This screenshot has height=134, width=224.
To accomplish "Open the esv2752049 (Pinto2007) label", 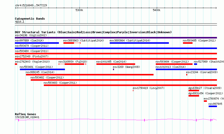I will click(32, 56).
